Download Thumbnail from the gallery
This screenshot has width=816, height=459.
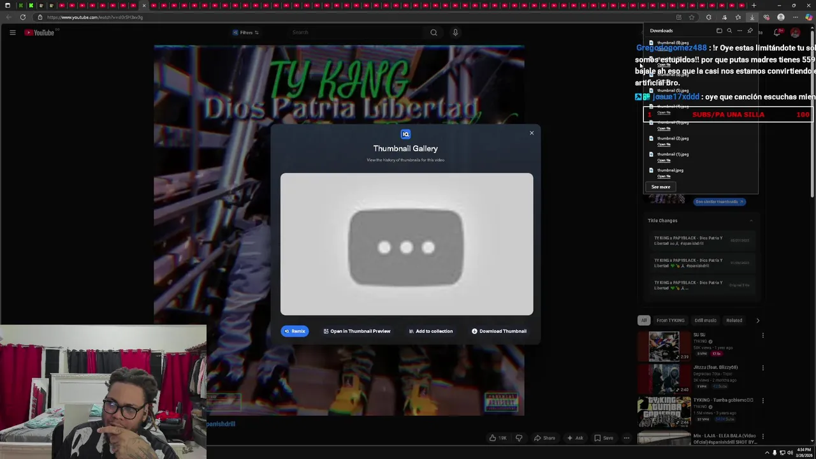pos(499,331)
